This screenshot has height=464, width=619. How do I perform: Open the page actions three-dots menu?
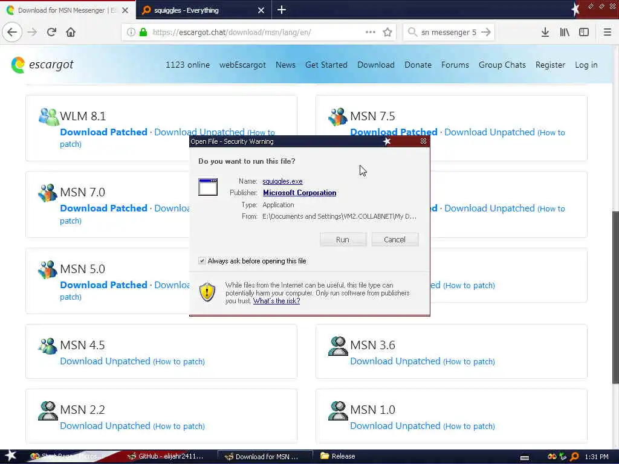coord(371,32)
